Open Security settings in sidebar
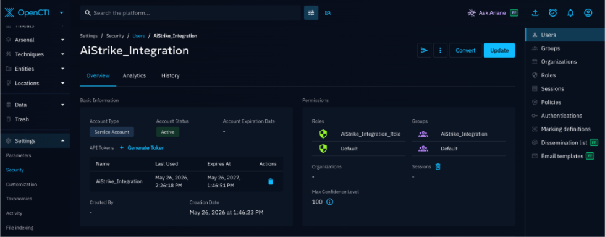Image resolution: width=605 pixels, height=237 pixels. (15, 170)
